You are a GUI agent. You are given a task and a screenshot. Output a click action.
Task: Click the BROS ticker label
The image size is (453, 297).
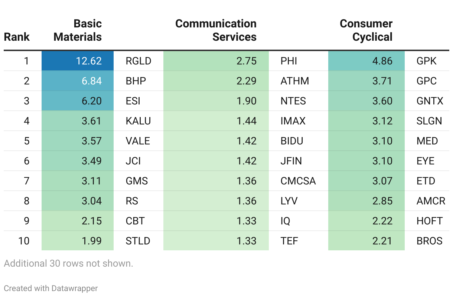[430, 241]
